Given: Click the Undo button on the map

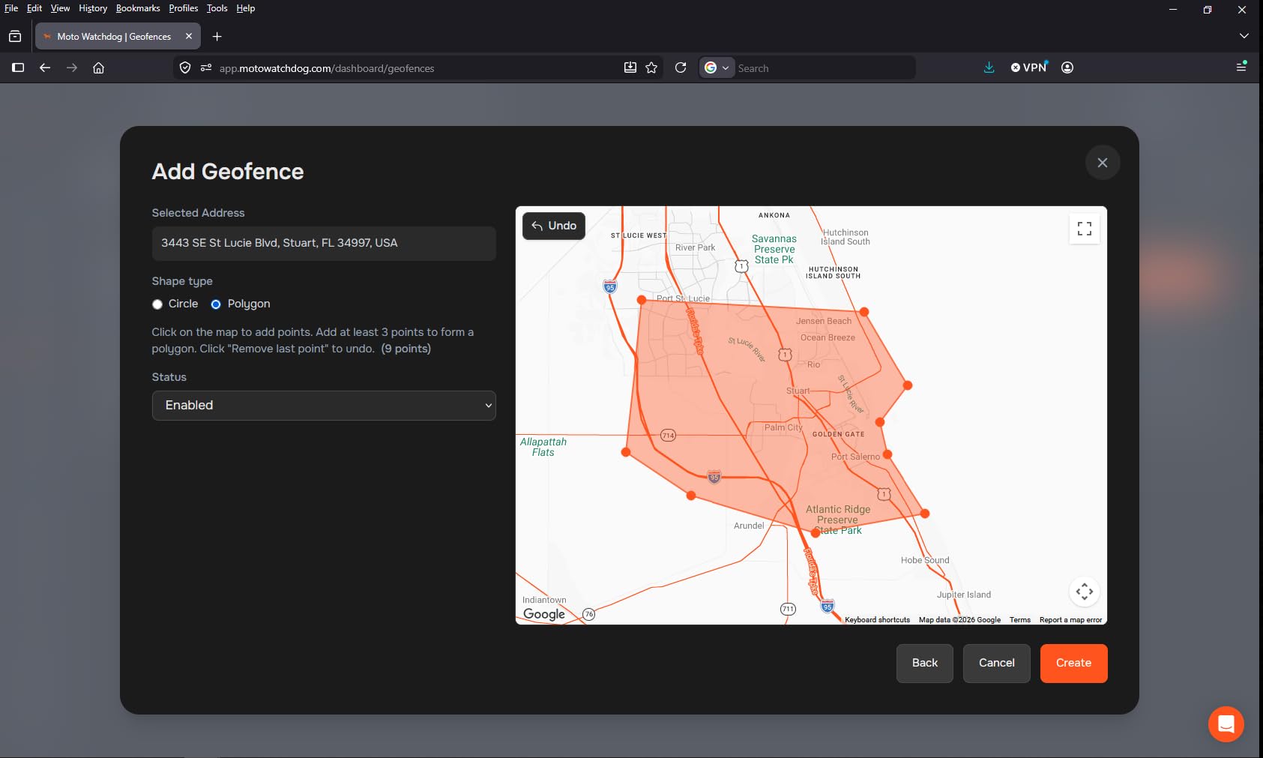Looking at the screenshot, I should click(554, 226).
